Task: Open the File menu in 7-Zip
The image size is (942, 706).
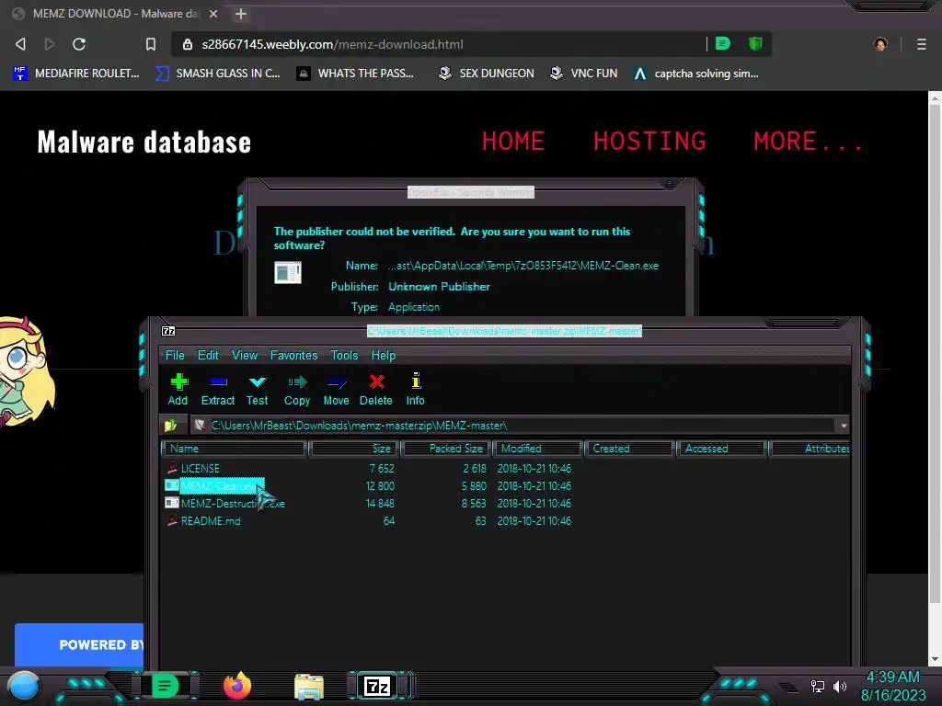Action: (x=175, y=356)
